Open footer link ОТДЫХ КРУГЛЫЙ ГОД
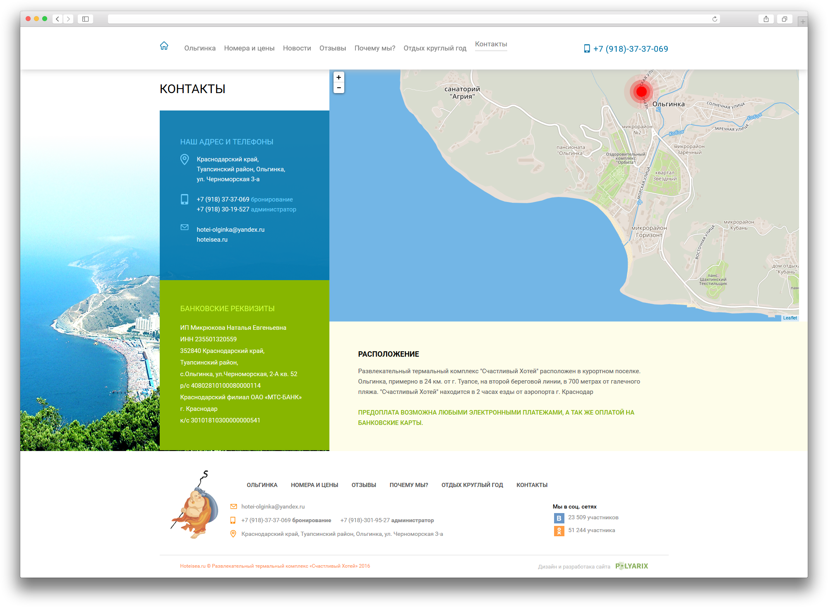This screenshot has height=607, width=828. (x=472, y=485)
